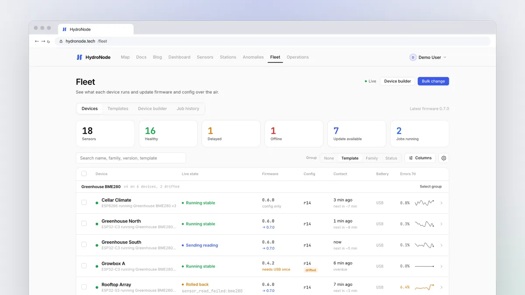Screen dimensions: 525x295
Task: Click Greenhouse North errors sparkline
Action: [x=424, y=224]
